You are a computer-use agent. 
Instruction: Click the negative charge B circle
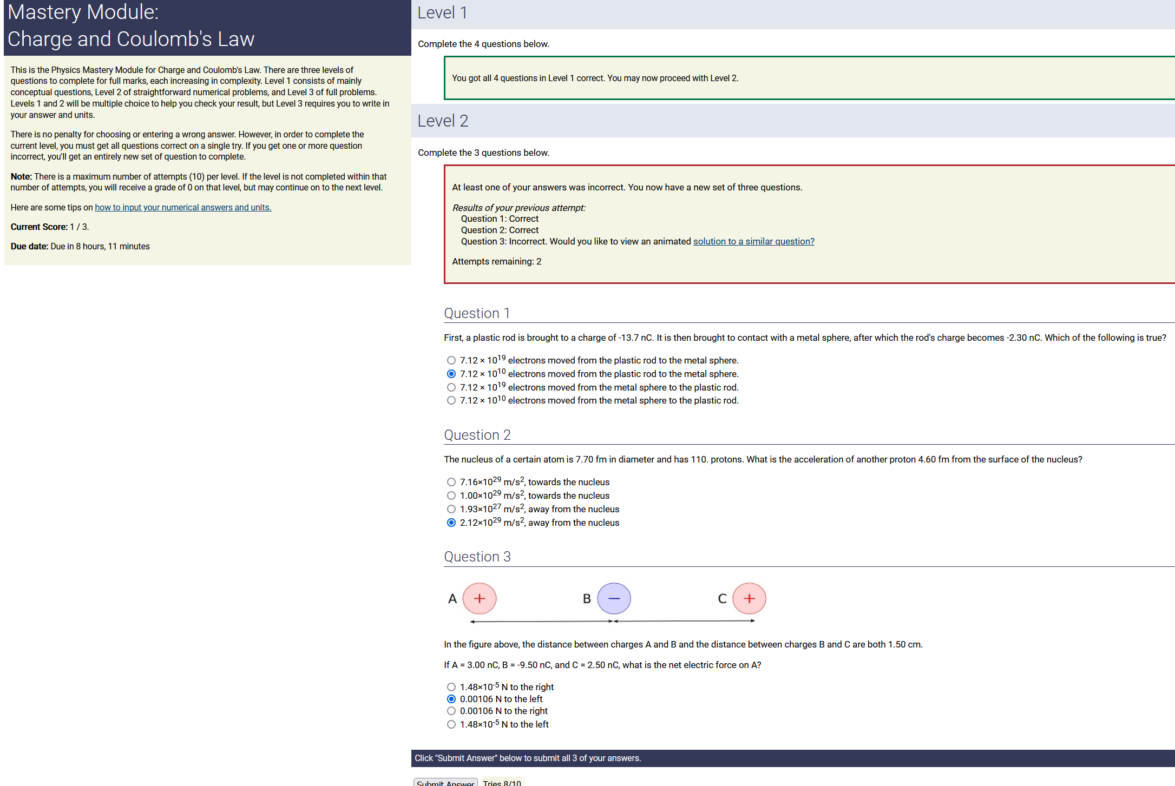click(x=614, y=598)
